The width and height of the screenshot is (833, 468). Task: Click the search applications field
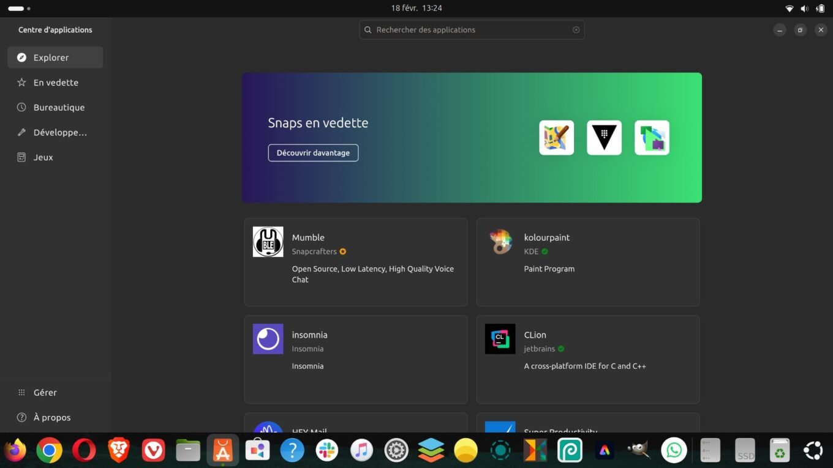click(472, 30)
